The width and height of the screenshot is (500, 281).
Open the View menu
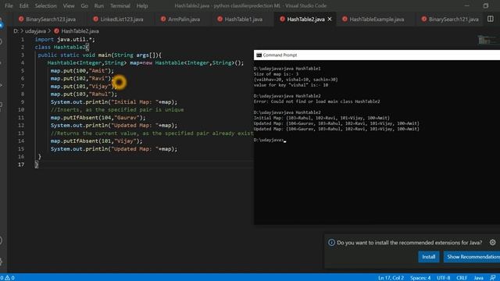(69, 5)
